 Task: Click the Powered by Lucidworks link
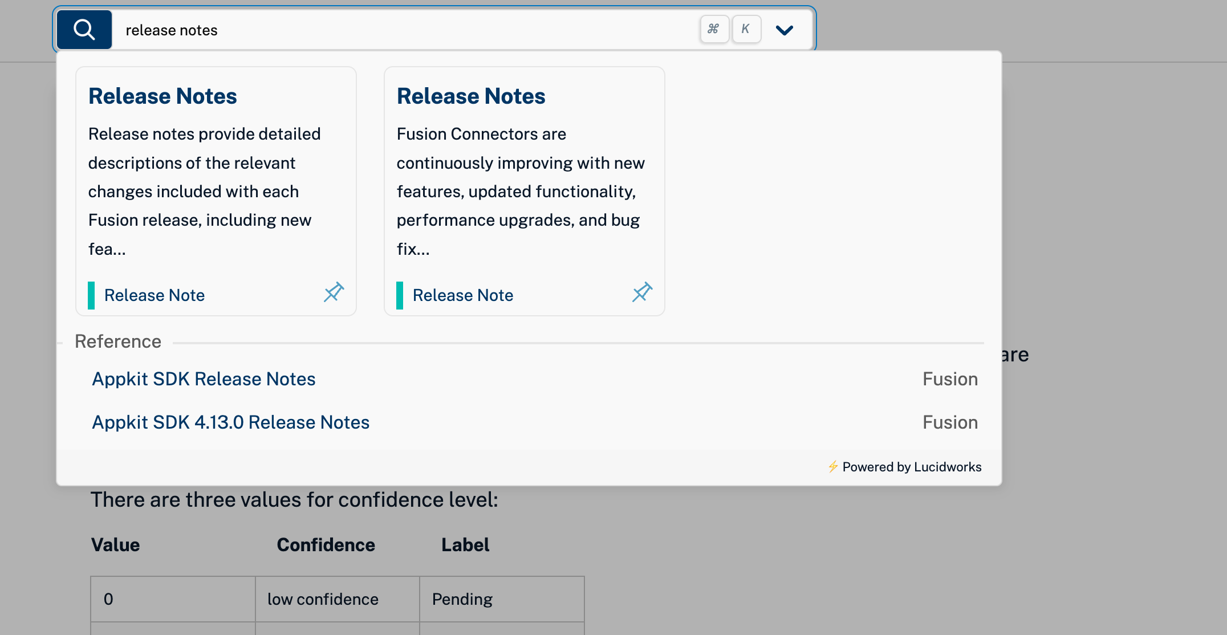coord(912,467)
